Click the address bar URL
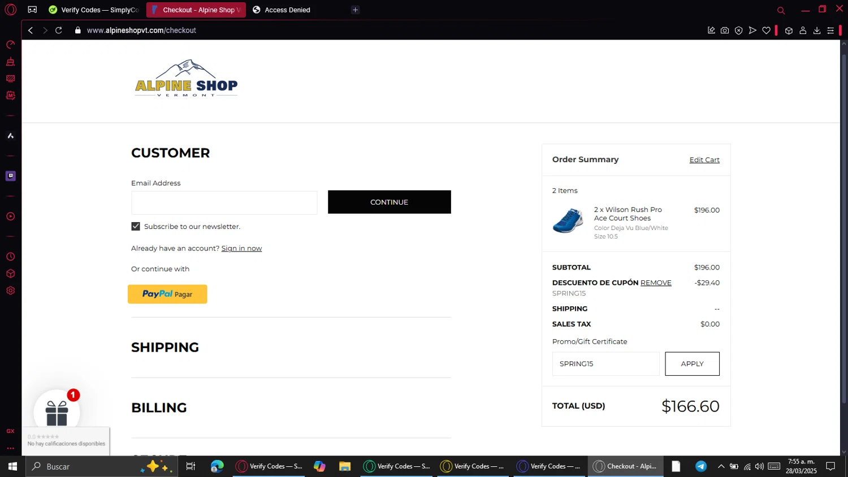Viewport: 848px width, 477px height. pos(141,31)
